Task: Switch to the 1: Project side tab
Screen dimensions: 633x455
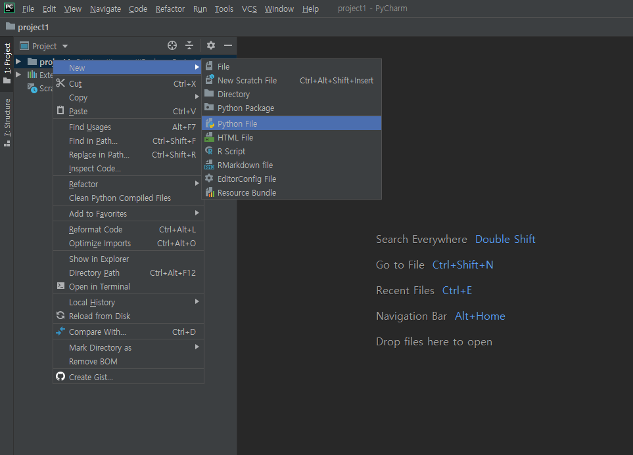Action: click(7, 63)
